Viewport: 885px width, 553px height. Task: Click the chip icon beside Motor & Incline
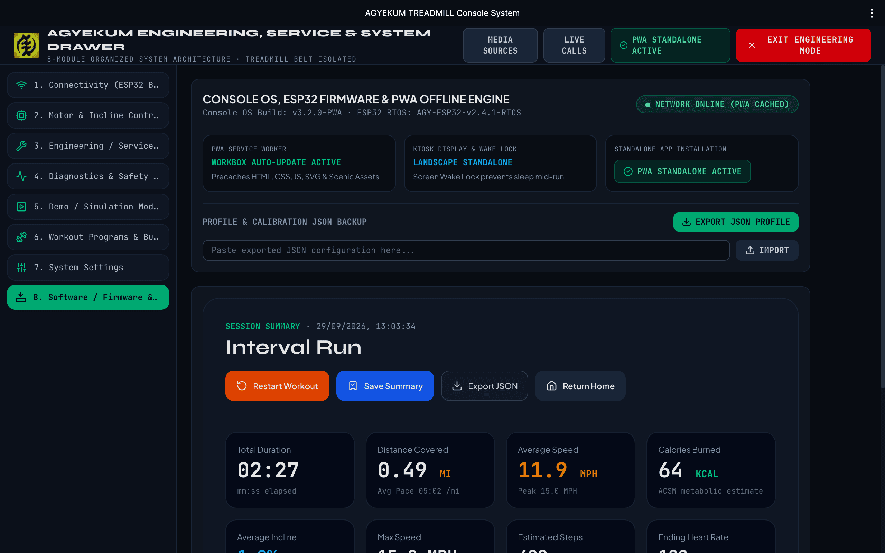point(21,115)
